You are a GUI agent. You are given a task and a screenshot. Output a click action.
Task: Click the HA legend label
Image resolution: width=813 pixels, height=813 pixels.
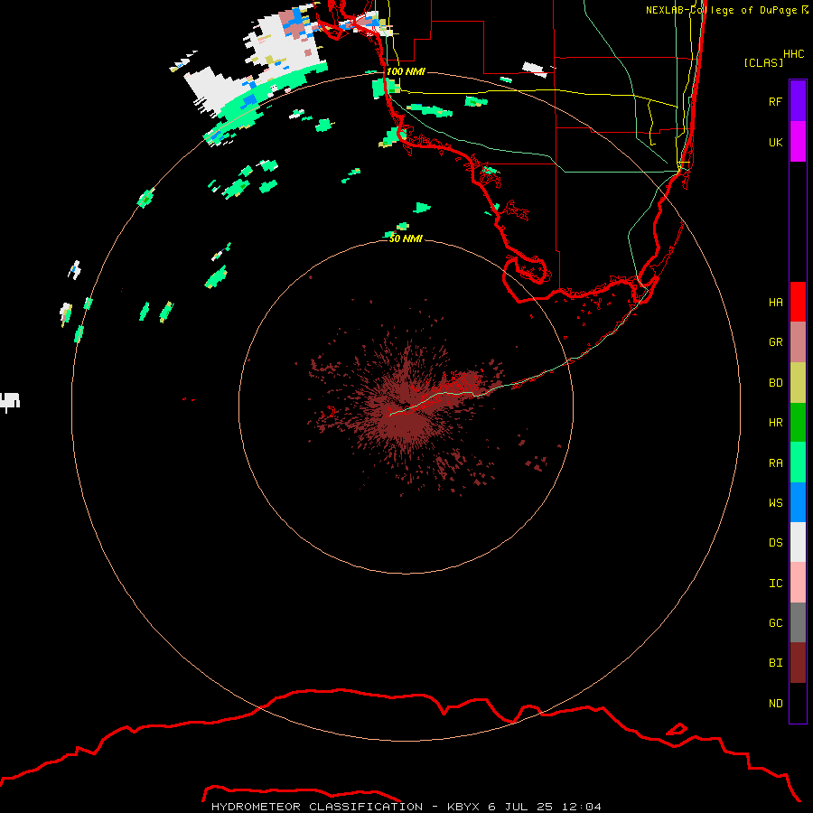[x=775, y=302]
